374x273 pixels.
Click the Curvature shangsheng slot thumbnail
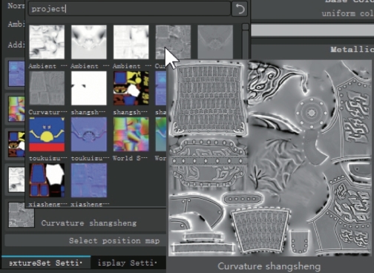(22, 215)
